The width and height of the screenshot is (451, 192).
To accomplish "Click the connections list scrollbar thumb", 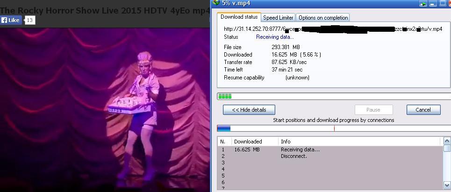I will pos(447,148).
